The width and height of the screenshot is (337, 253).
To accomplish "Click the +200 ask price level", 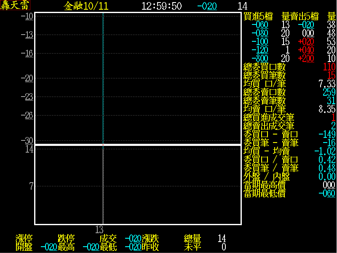I will [306, 59].
